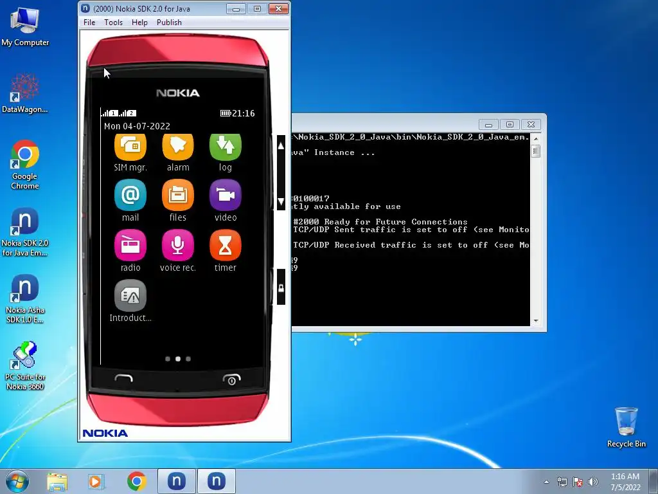Tap SIM 1 signal indicator
Screen dimensions: 658x494
tap(110, 113)
